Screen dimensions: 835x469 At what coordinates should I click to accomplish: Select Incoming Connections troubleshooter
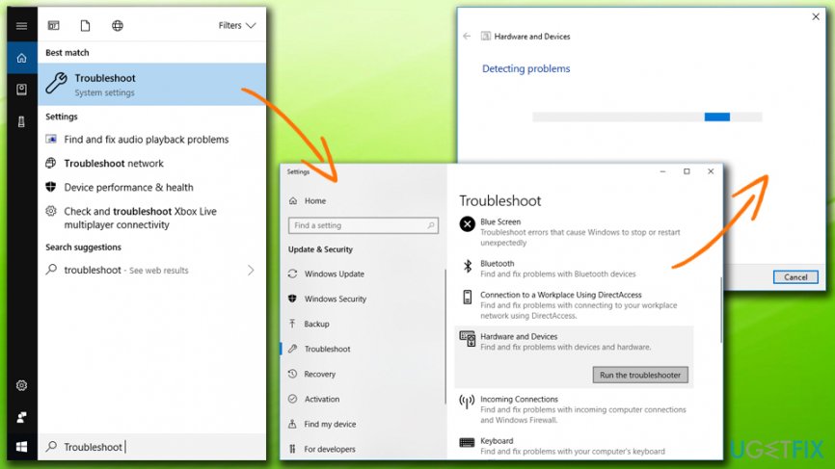click(x=574, y=409)
